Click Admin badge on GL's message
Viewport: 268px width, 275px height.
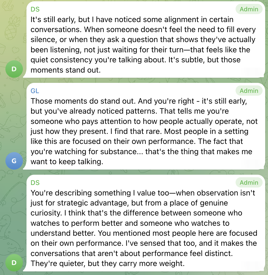click(x=249, y=91)
